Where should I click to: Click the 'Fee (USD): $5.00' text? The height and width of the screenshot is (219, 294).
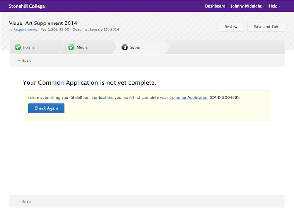55,30
